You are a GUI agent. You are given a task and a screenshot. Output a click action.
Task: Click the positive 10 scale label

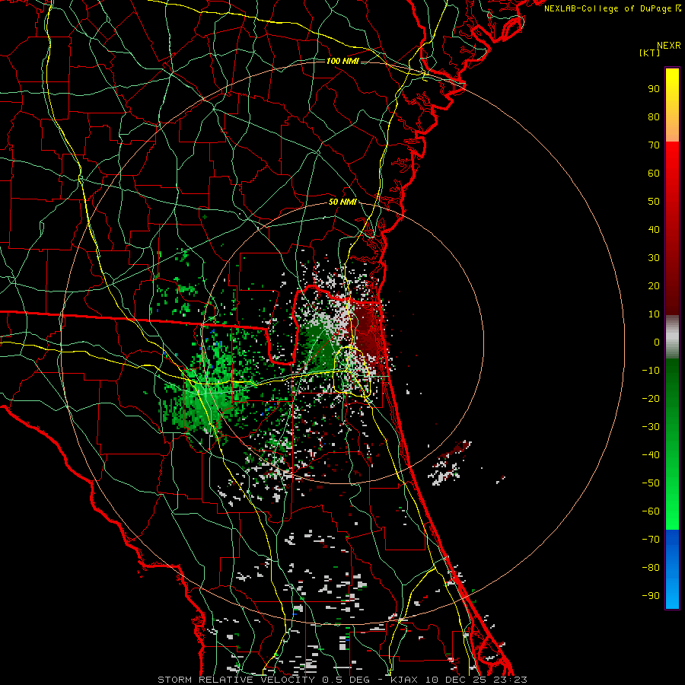point(654,314)
